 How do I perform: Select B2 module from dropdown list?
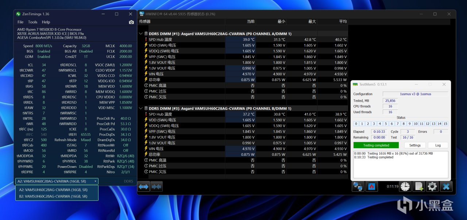click(53, 196)
